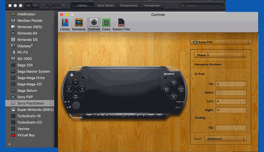Click the Vectrex console icon
This screenshot has width=264, height=152.
13,129
